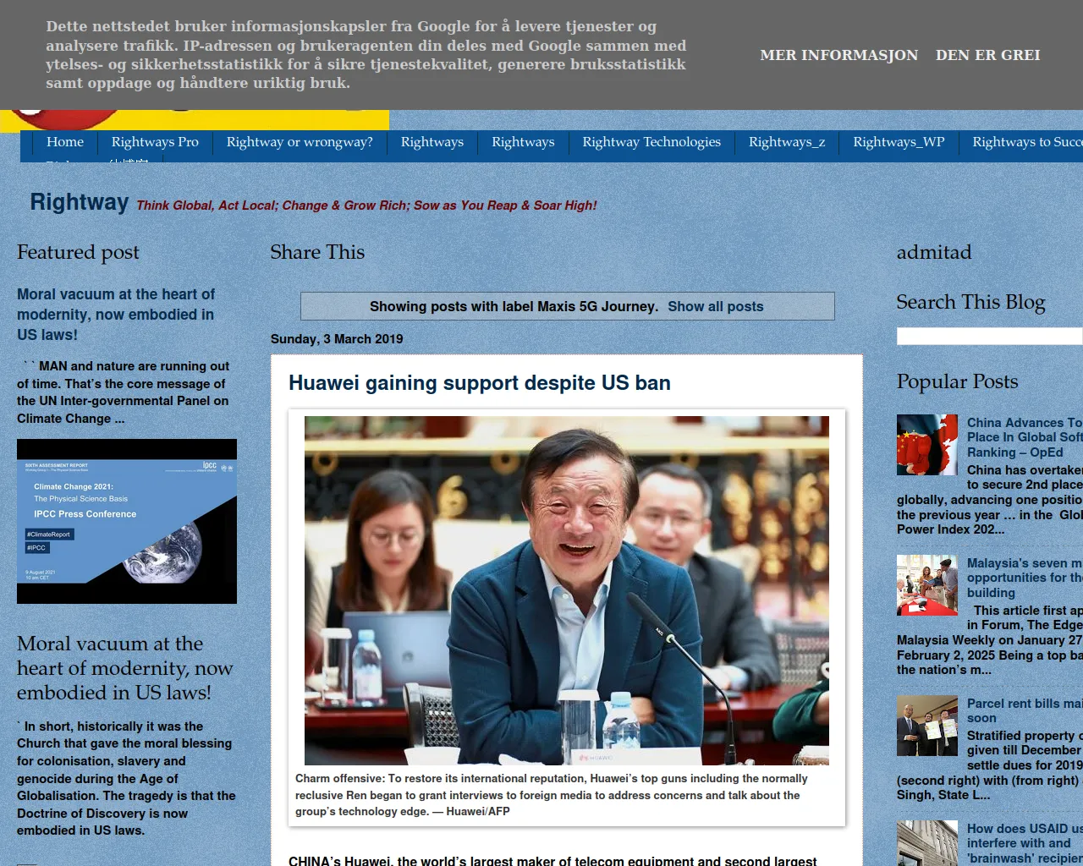1083x866 pixels.
Task: Go to the Rightways Pro tab
Action: (155, 142)
